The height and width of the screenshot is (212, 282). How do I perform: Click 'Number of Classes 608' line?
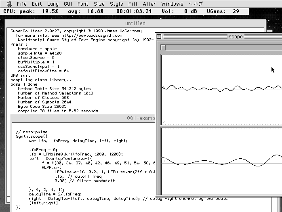coord(43,97)
